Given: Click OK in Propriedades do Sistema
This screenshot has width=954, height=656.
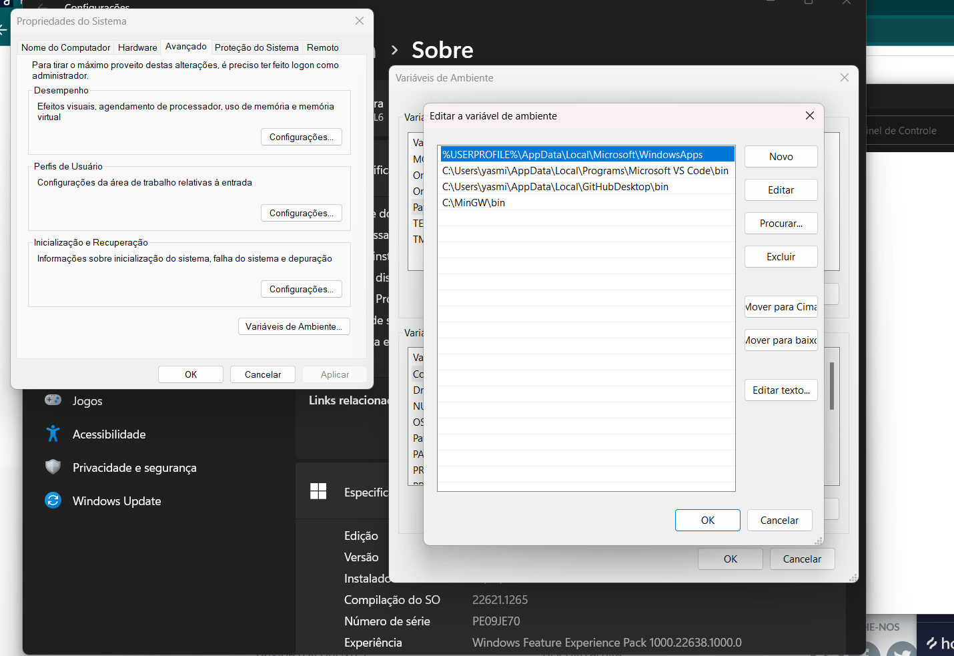Looking at the screenshot, I should (x=191, y=374).
